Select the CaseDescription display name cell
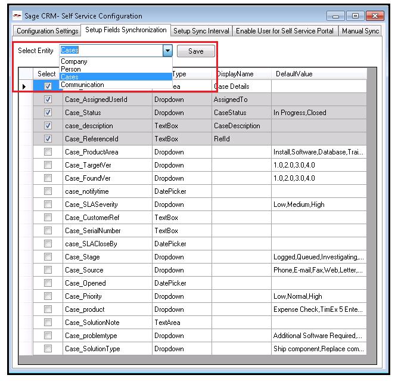Image resolution: width=398 pixels, height=381 pixels. point(241,126)
